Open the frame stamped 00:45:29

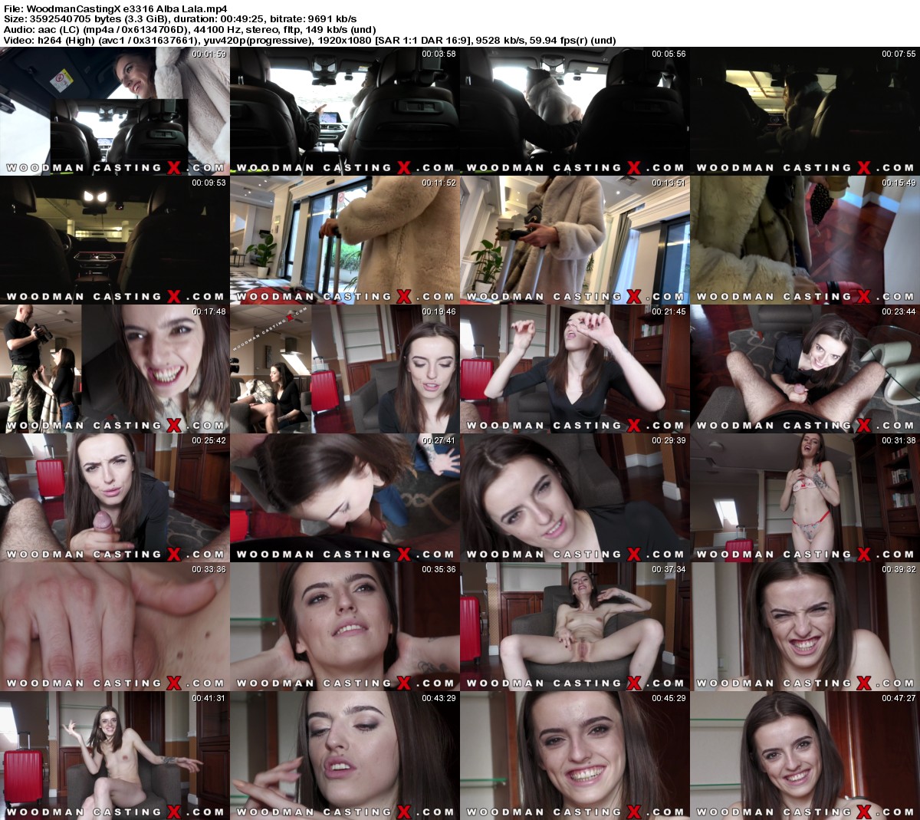click(575, 756)
